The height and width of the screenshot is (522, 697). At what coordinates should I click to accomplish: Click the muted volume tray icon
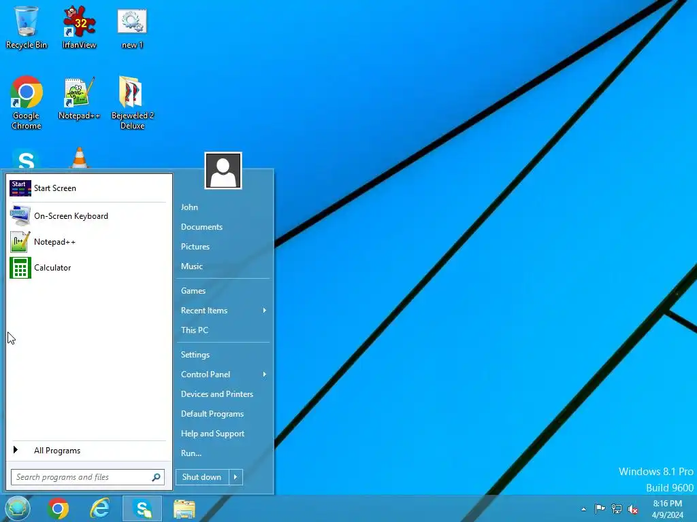(633, 509)
